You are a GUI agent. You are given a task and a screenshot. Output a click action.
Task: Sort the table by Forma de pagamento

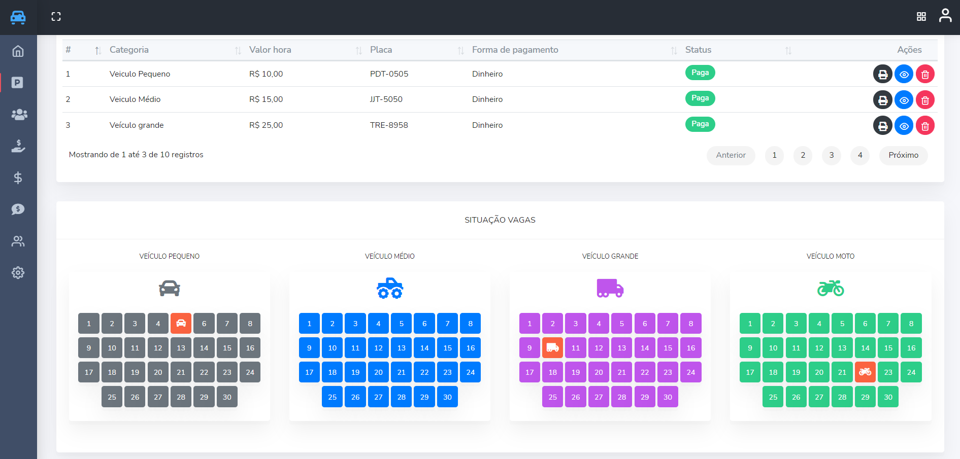(674, 50)
